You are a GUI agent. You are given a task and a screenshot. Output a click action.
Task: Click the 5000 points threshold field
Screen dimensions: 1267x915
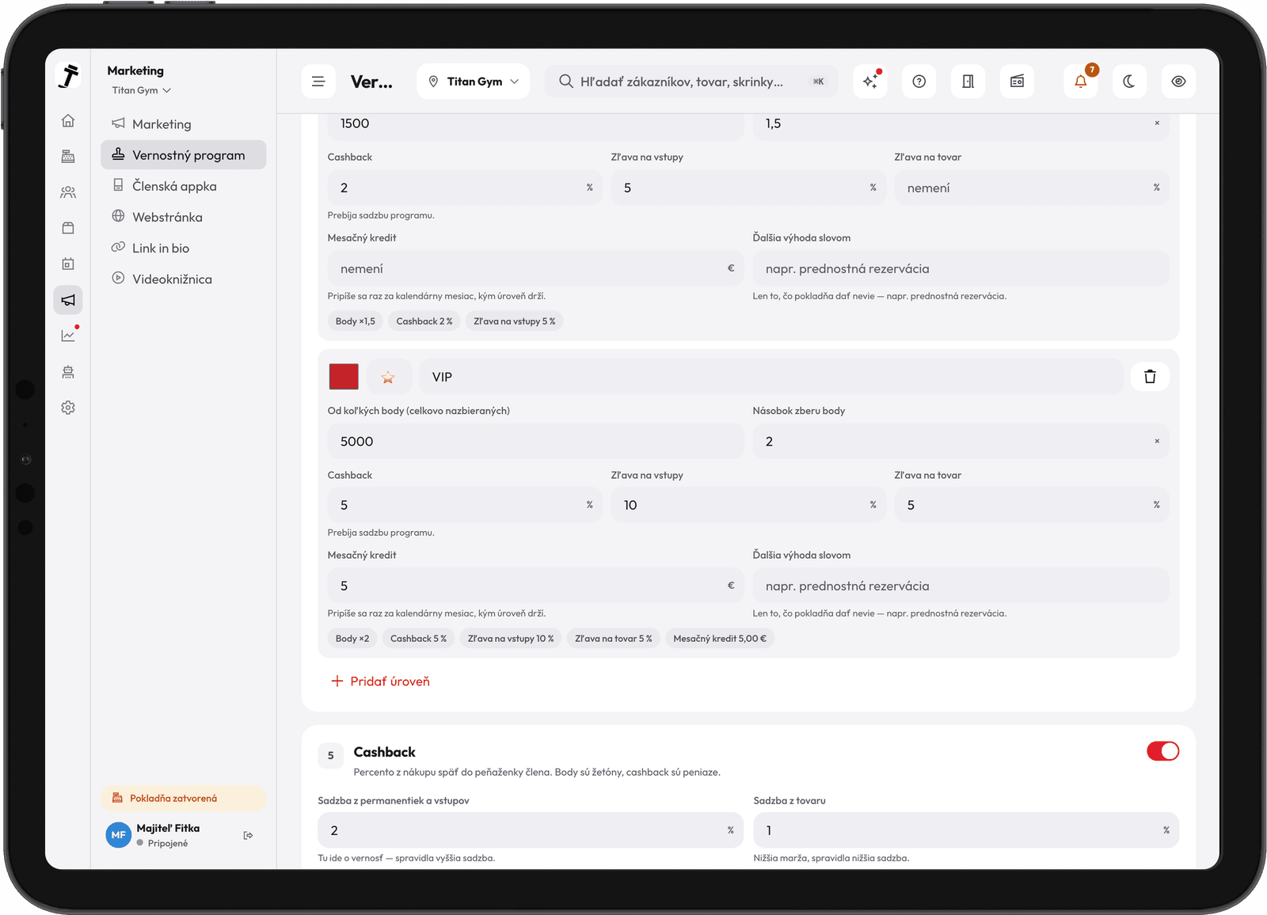(x=535, y=442)
